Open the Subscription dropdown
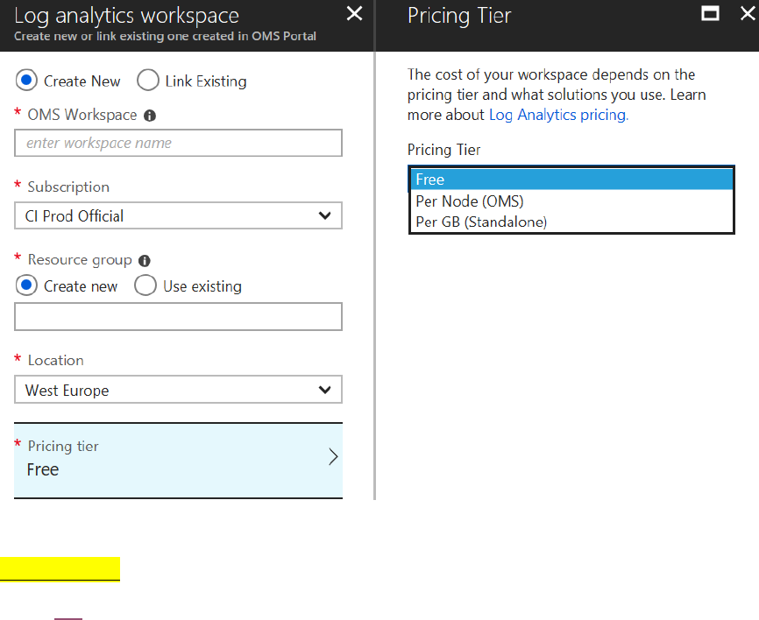 (178, 215)
